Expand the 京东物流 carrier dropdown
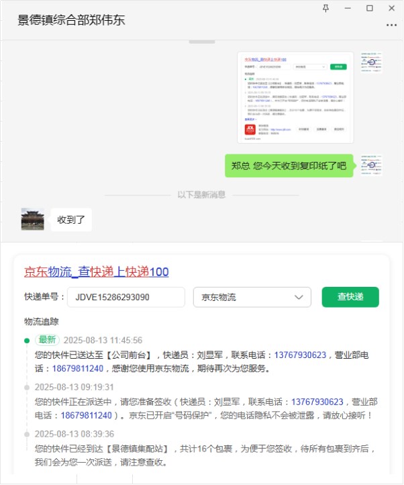This screenshot has height=485, width=404. [252, 298]
